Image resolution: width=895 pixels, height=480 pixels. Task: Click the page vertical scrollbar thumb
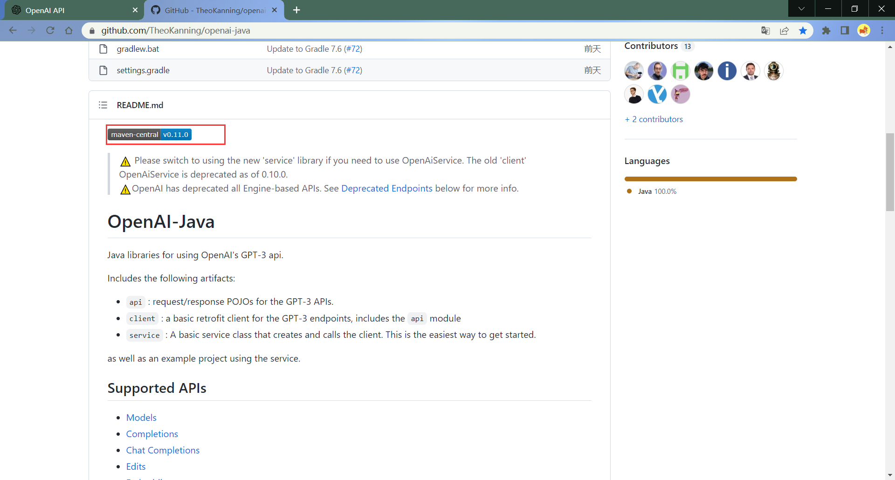coord(890,172)
